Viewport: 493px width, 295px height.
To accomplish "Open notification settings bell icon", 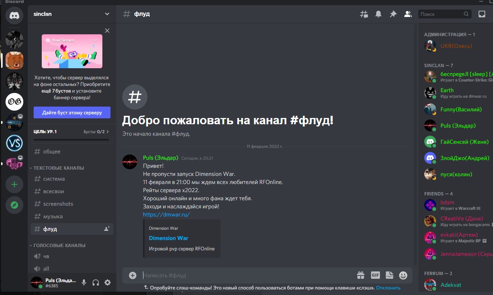I will [x=378, y=14].
